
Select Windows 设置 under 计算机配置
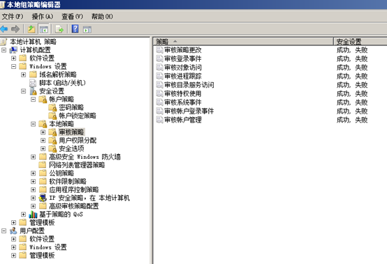48,66
